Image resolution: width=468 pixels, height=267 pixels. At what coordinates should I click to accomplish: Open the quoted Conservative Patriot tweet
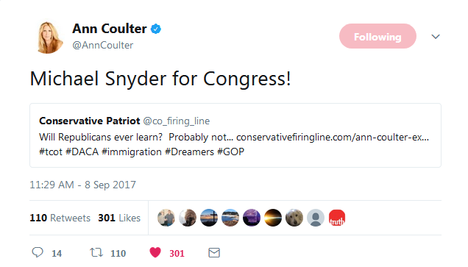coord(235,135)
